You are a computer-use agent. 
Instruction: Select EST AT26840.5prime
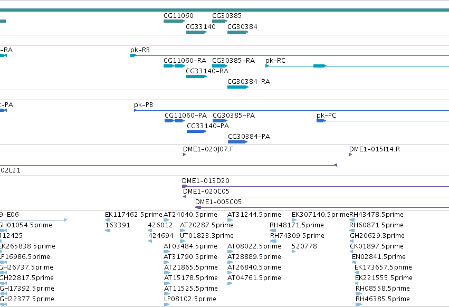pos(230,273)
